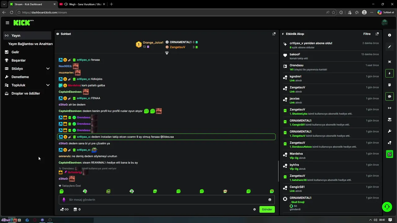Image resolution: width=397 pixels, height=223 pixels.
Task: Open the document notes icon in right sidebar
Action: [390, 85]
